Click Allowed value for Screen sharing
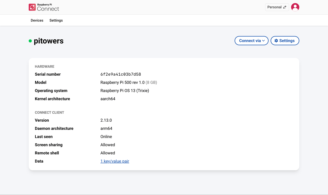Viewport: 328px width, 195px height. click(108, 145)
